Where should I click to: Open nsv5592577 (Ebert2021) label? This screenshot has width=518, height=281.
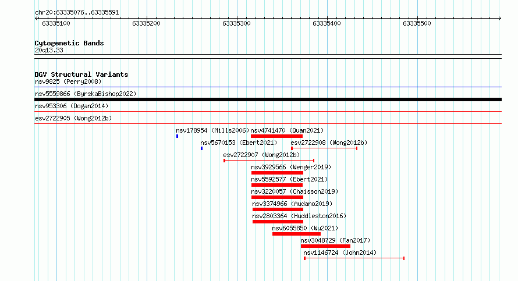click(289, 179)
